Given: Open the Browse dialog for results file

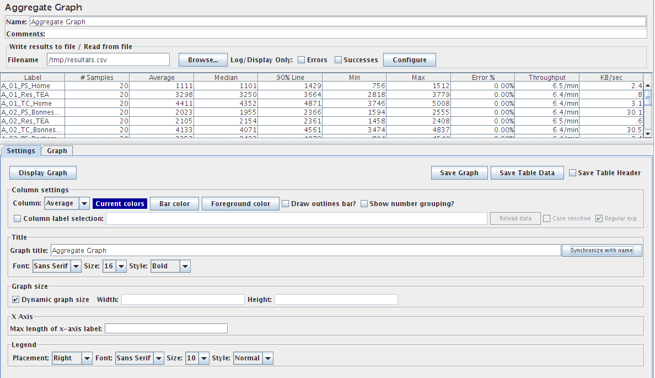Looking at the screenshot, I should 202,60.
